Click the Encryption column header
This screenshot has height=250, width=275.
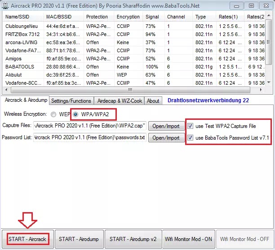[x=129, y=17]
